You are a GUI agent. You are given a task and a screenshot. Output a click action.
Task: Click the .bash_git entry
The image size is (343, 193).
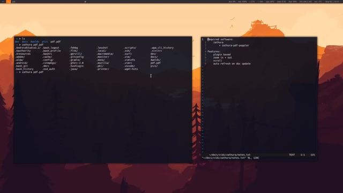pos(21,66)
